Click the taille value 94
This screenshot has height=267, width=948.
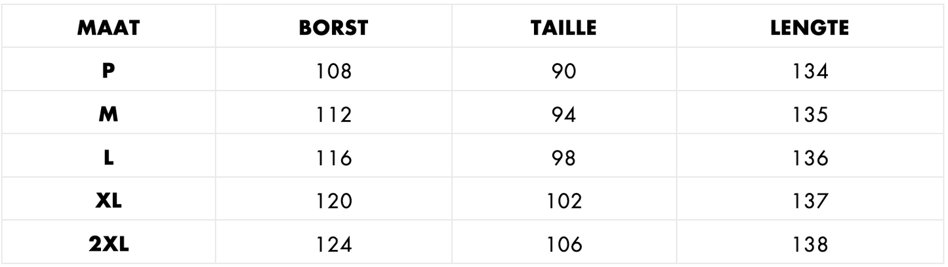point(564,115)
